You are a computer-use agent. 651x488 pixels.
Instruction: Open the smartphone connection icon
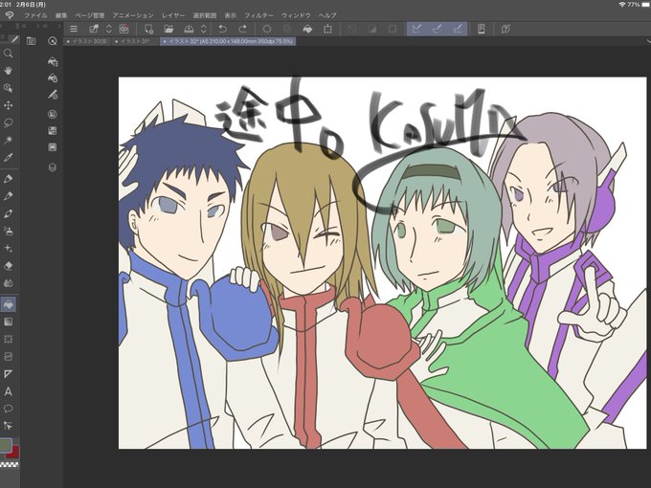point(482,29)
